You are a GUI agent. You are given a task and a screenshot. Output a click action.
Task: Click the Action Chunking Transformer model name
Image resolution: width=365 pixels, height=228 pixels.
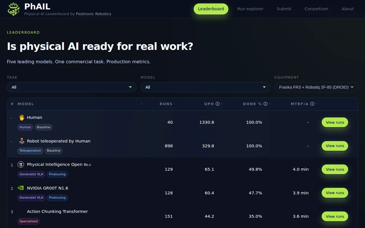(x=57, y=211)
